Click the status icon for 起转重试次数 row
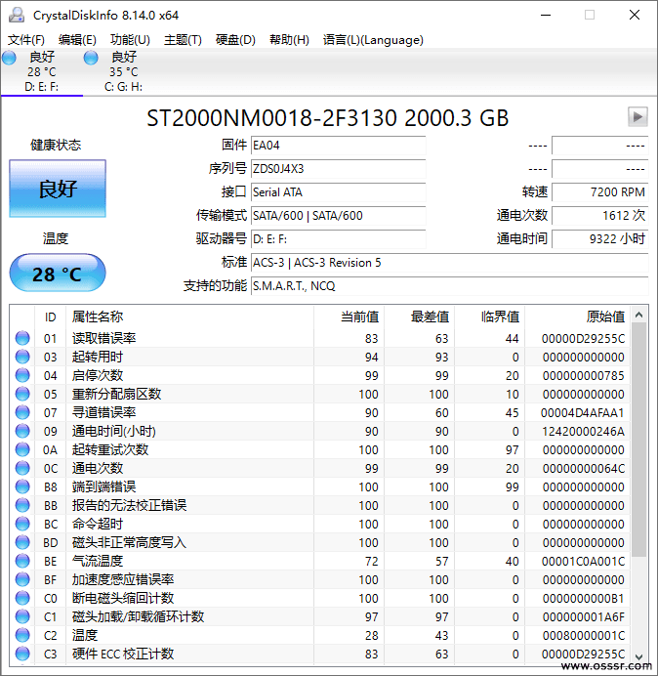The width and height of the screenshot is (658, 676). click(22, 449)
